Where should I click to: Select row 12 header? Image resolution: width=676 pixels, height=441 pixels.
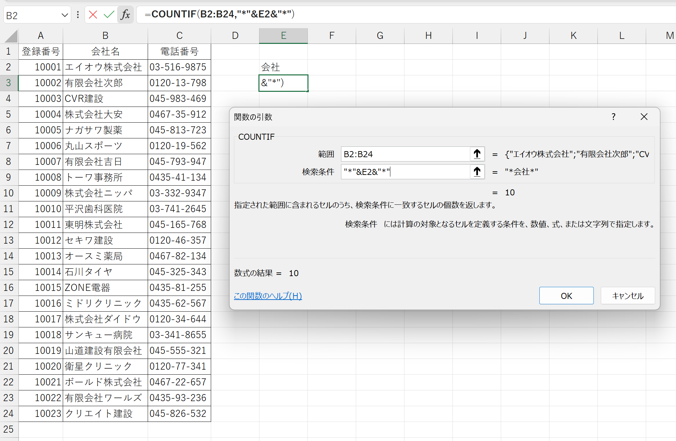[x=9, y=225]
